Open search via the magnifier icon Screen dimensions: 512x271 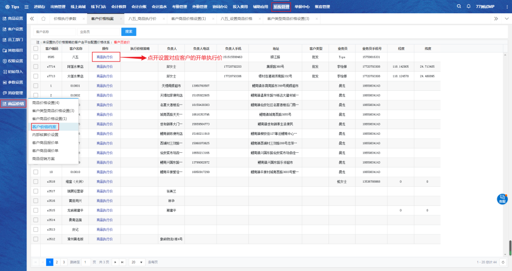click(458, 7)
